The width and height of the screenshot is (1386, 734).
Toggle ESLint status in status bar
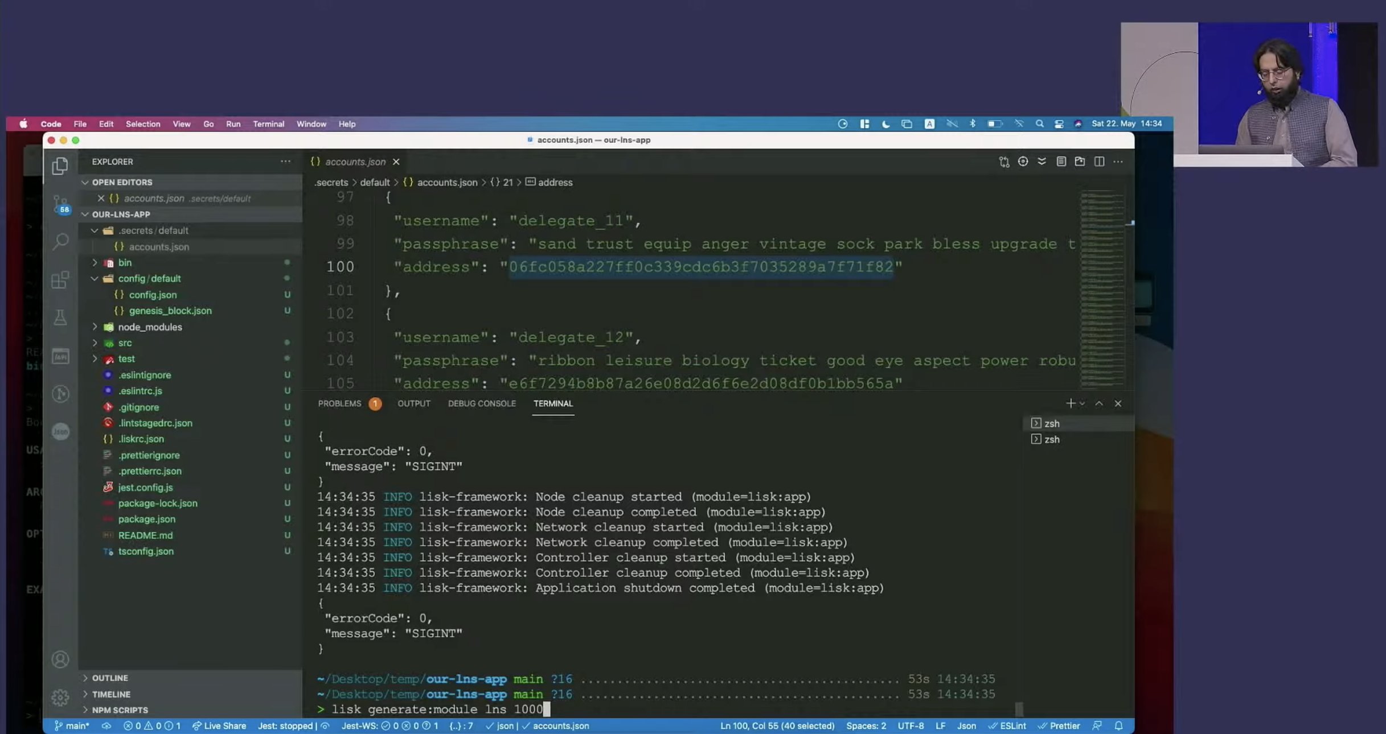pyautogui.click(x=1007, y=726)
